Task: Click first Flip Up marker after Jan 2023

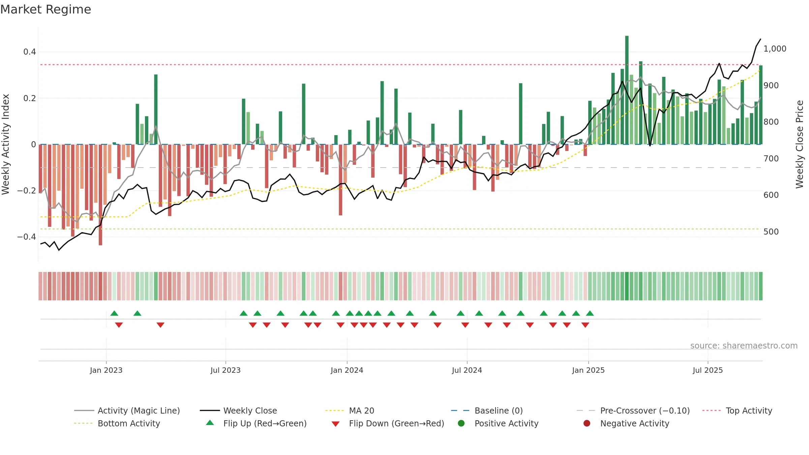Action: point(114,313)
